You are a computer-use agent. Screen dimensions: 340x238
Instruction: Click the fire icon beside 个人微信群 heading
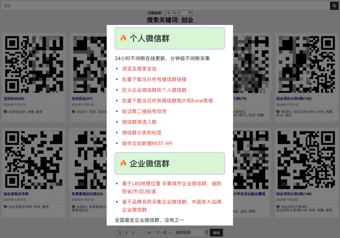pos(123,38)
